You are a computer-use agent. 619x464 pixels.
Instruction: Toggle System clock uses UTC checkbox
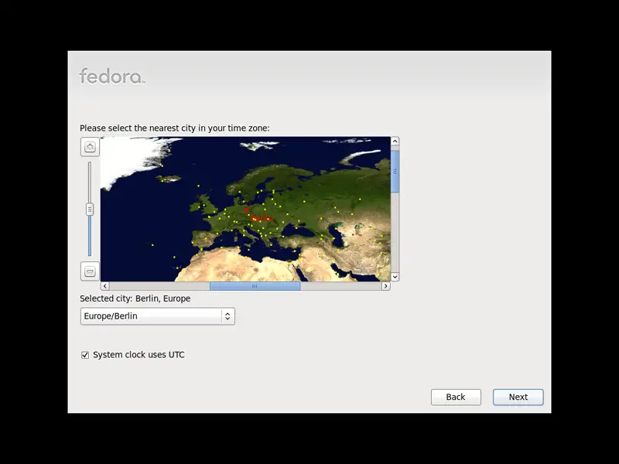85,355
